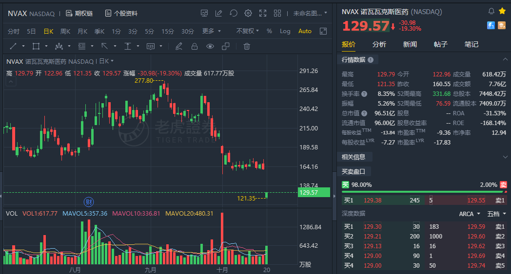Toggle drawings visibility eye icon
The height and width of the screenshot is (274, 511).
pos(210,46)
